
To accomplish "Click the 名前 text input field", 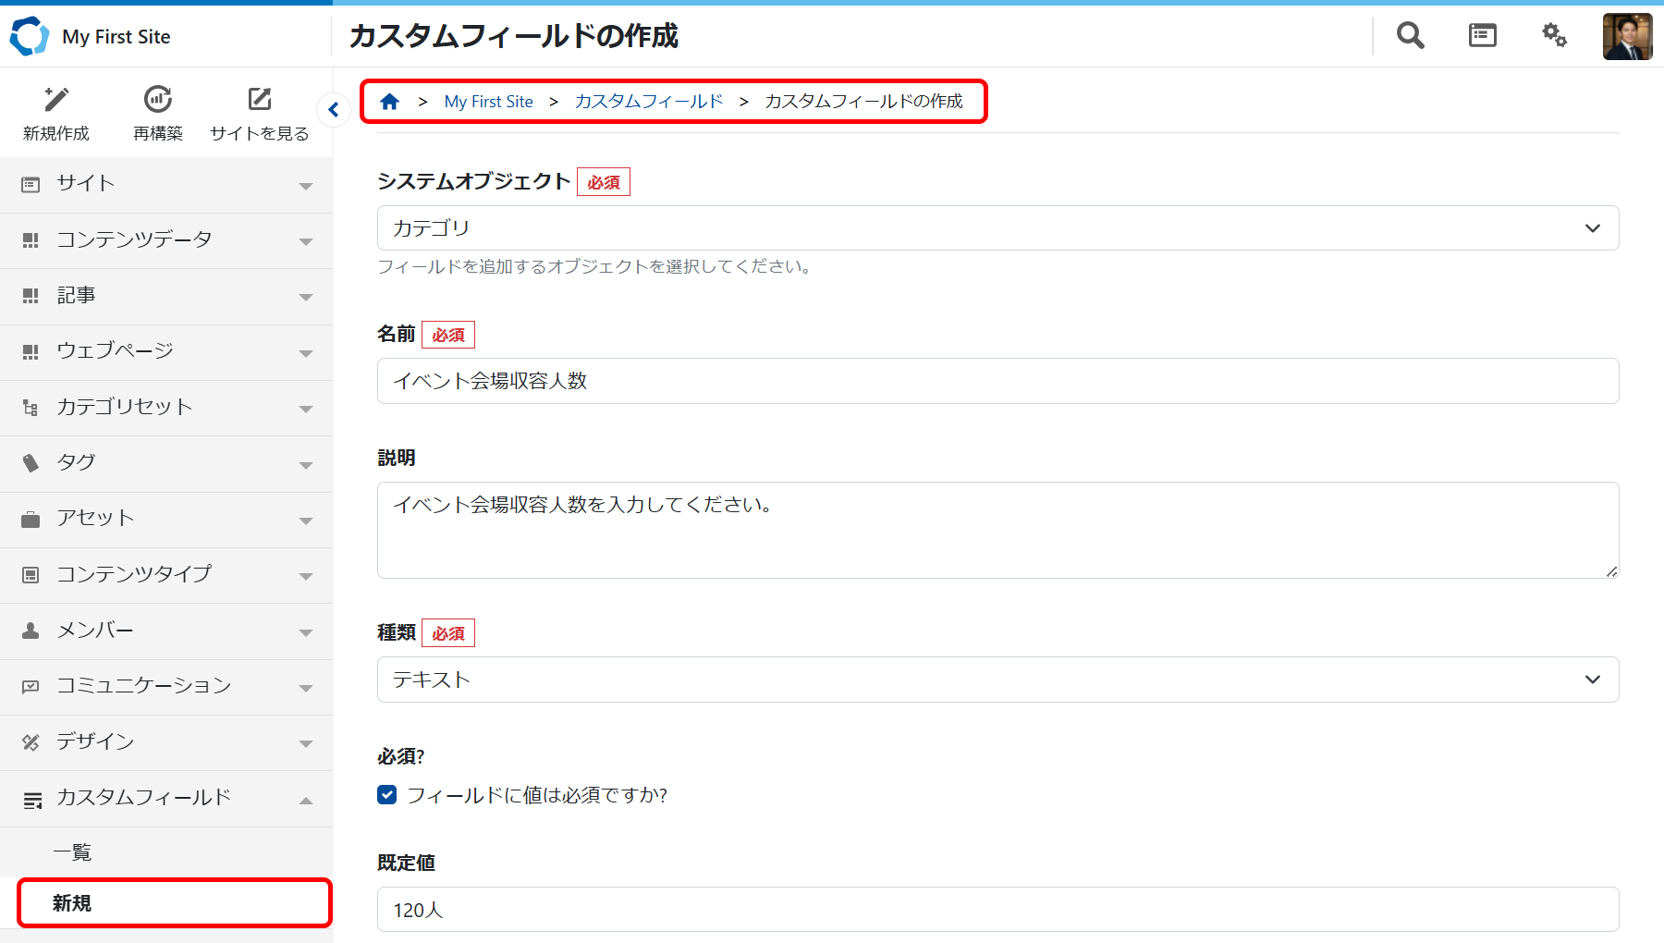I will point(997,381).
